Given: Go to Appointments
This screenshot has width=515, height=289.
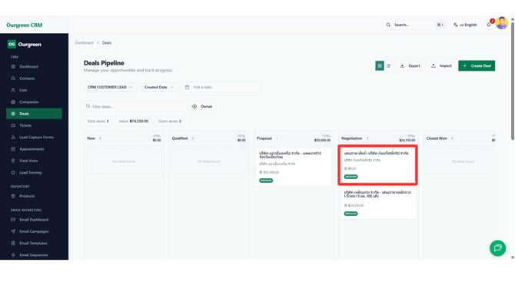Looking at the screenshot, I should coord(32,149).
